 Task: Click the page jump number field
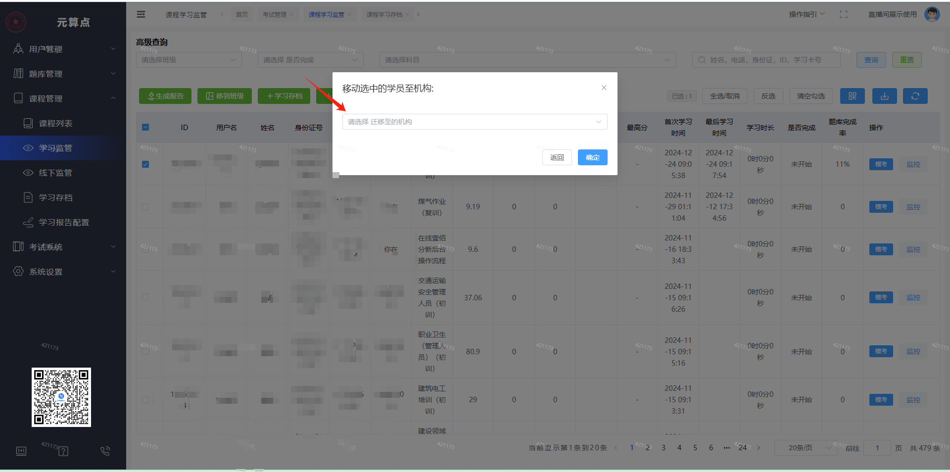point(877,448)
